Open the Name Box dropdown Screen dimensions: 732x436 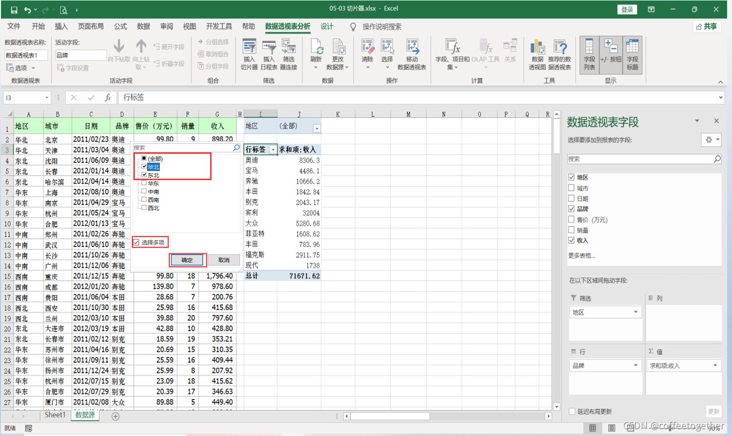pos(47,98)
